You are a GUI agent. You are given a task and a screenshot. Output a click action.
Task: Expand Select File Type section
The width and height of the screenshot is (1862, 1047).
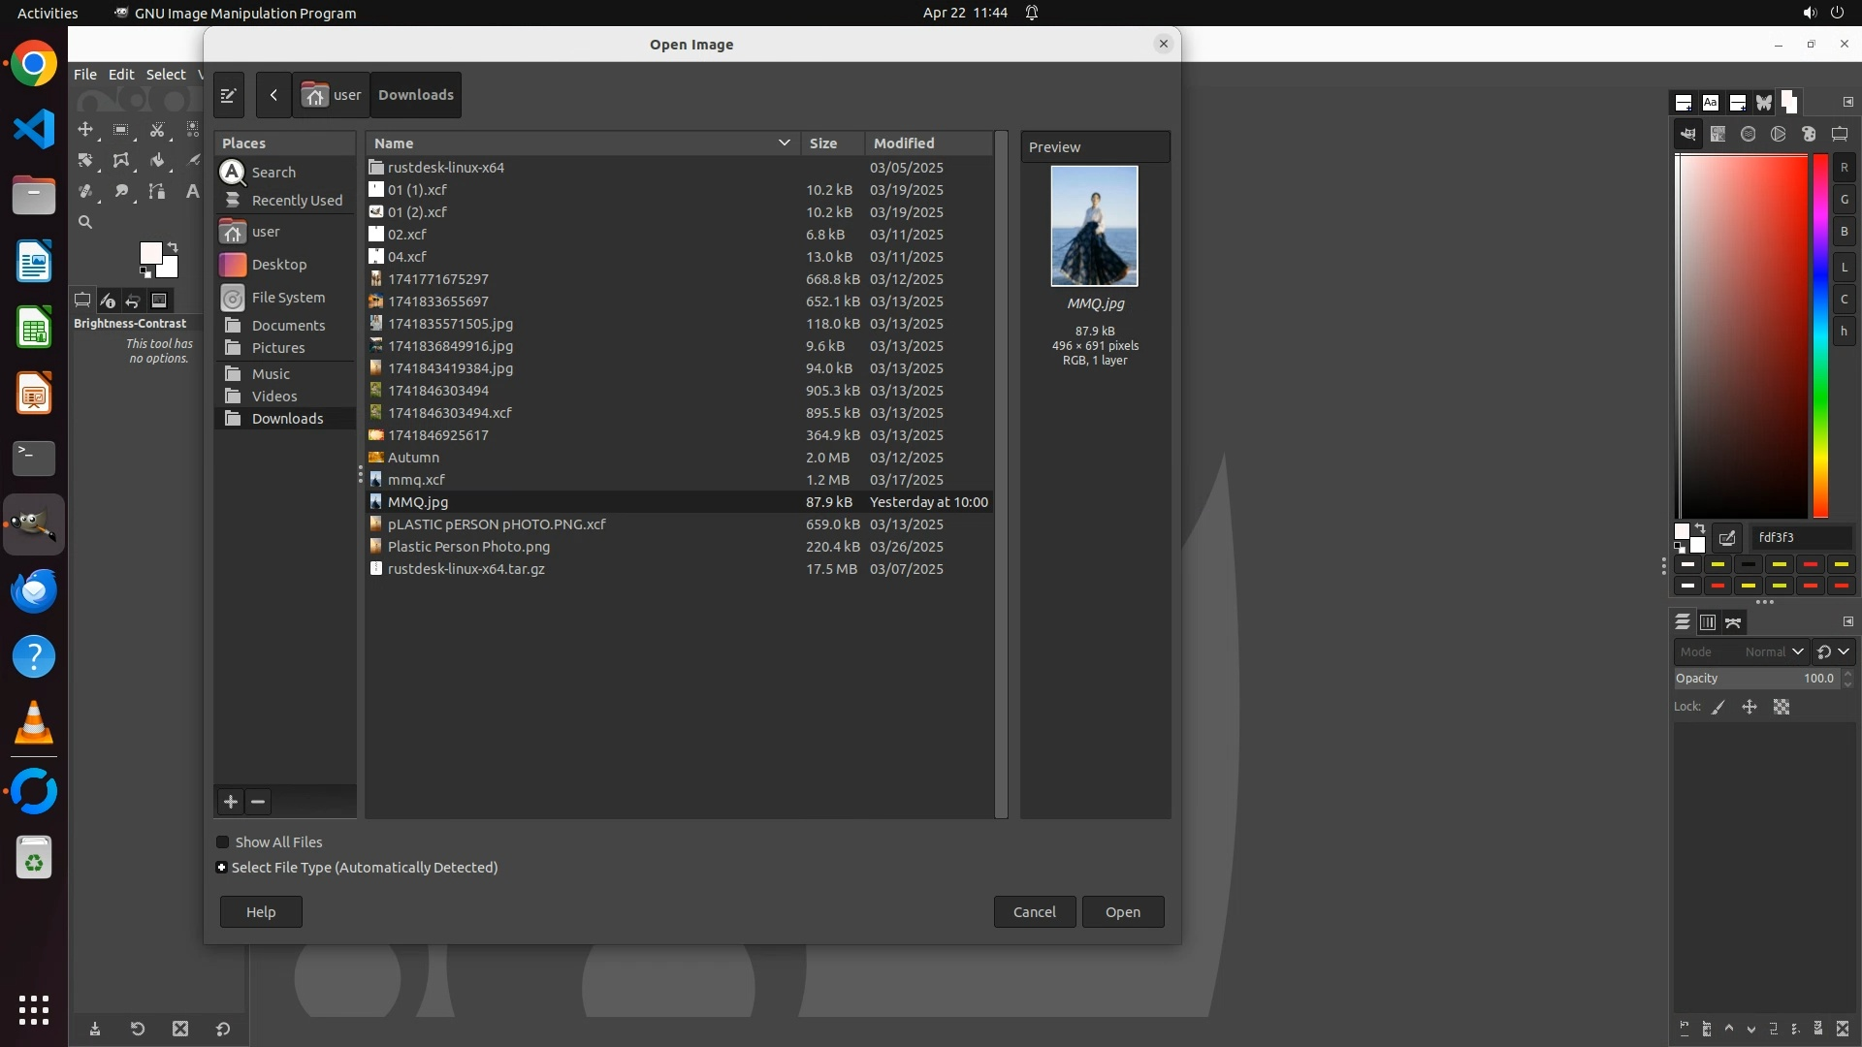click(x=222, y=868)
